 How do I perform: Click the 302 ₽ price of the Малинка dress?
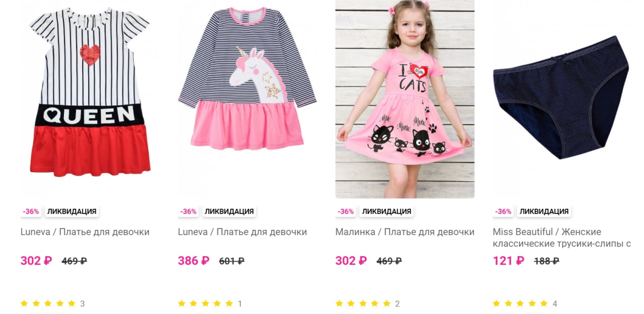[351, 261]
